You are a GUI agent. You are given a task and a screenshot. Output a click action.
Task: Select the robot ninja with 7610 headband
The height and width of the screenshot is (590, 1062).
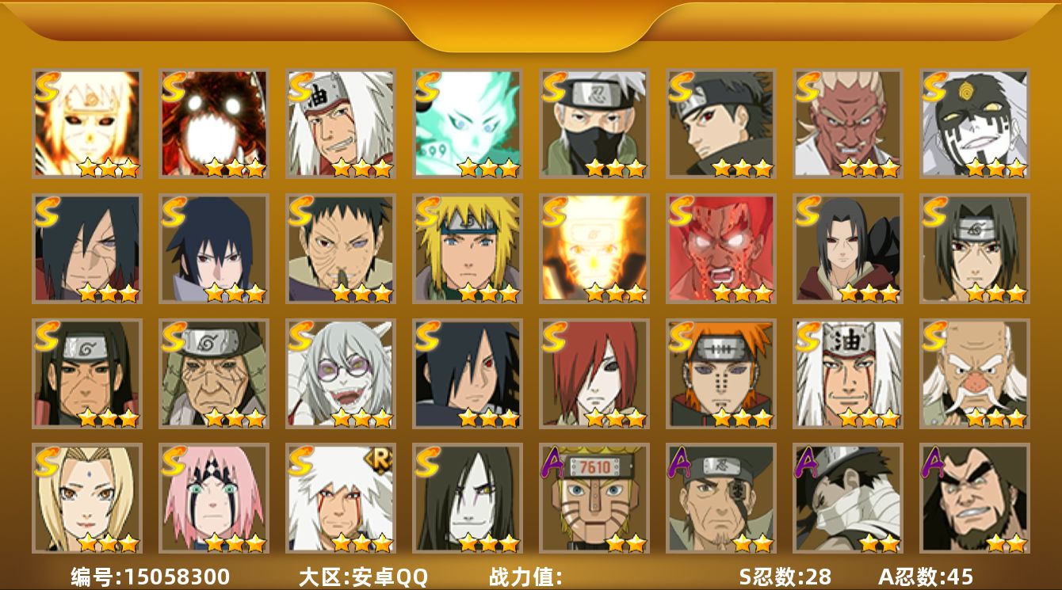click(594, 498)
